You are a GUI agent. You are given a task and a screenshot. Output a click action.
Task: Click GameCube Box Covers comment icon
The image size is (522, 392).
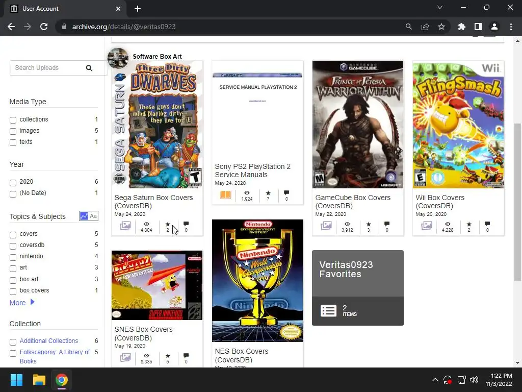[387, 224]
